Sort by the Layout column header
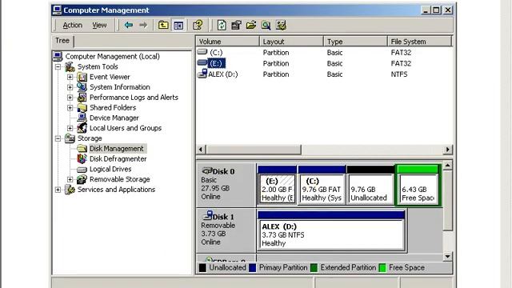512x288 pixels. 291,42
